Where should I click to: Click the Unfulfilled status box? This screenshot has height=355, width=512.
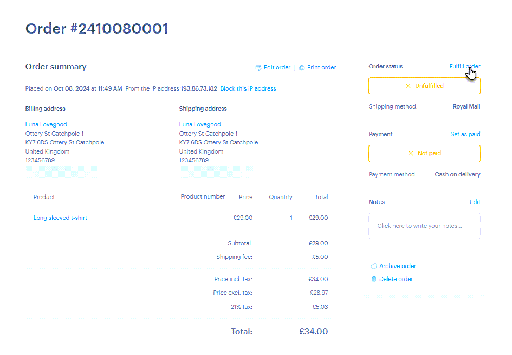coord(424,86)
